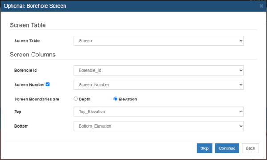This screenshot has height=160, width=267.
Task: Go back with the Back button
Action: click(x=250, y=148)
